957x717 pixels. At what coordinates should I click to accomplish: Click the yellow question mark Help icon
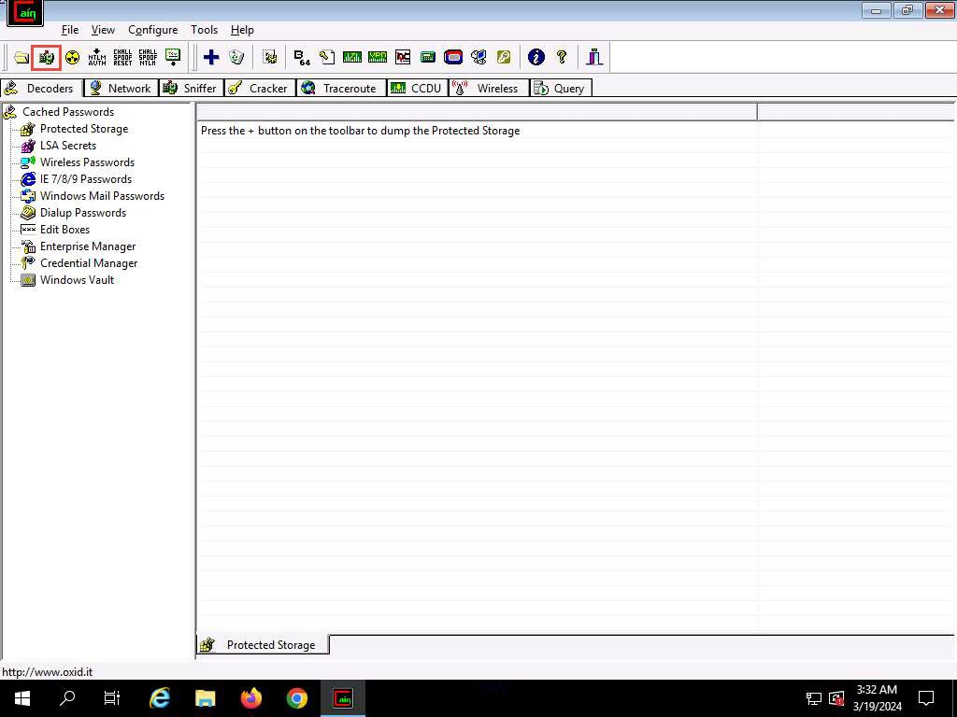[562, 58]
